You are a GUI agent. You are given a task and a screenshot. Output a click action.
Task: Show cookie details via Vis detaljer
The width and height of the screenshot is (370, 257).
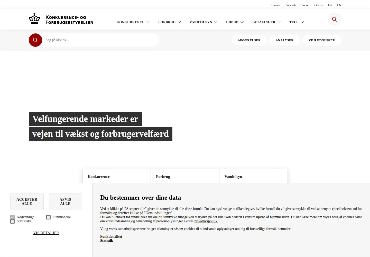click(46, 233)
